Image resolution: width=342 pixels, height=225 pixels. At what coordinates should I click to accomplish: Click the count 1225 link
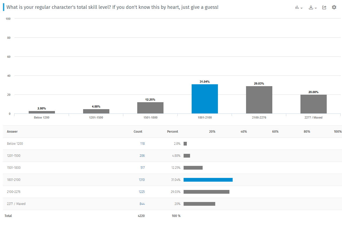point(142,192)
